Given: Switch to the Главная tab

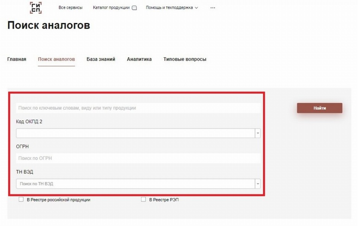Looking at the screenshot, I should (17, 59).
